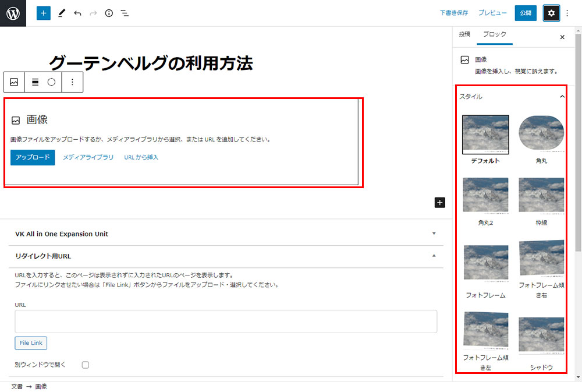The height and width of the screenshot is (392, 582).
Task: Collapse the リダイレクト用URL panel
Action: pos(434,256)
